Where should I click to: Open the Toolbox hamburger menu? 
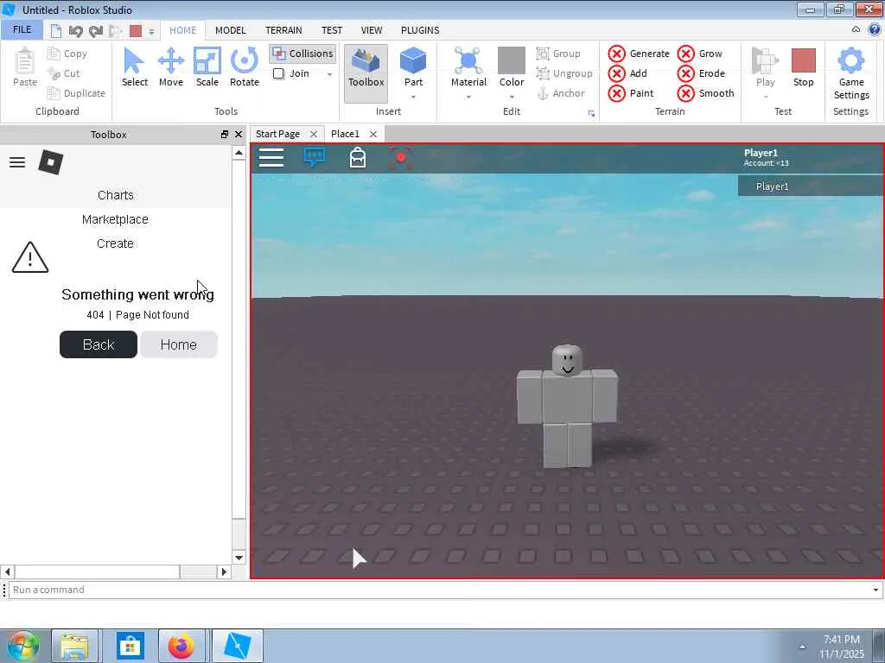pyautogui.click(x=17, y=162)
